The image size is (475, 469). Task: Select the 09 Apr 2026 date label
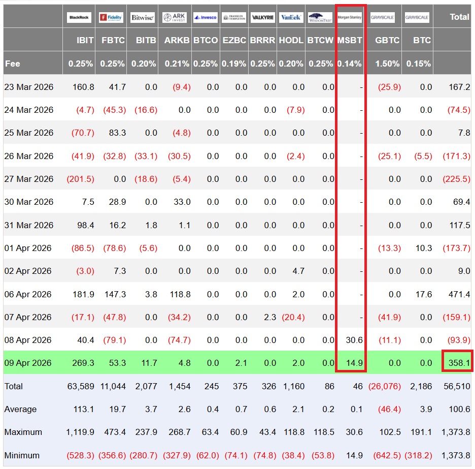coord(28,363)
